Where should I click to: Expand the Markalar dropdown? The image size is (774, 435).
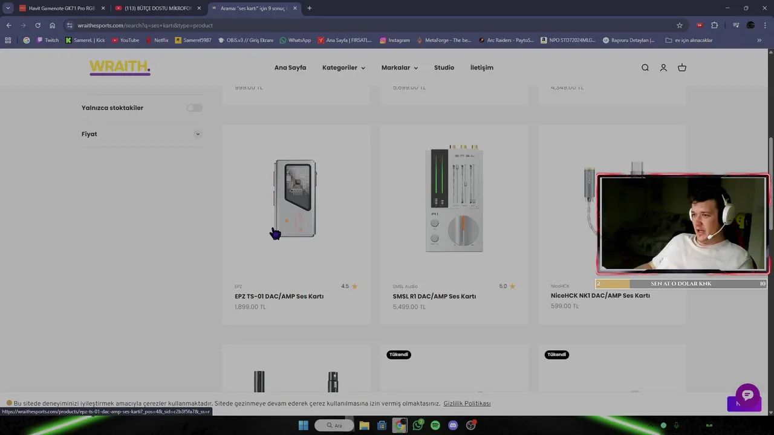(x=400, y=68)
